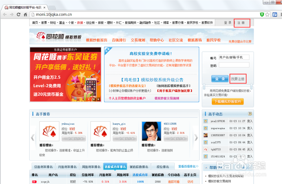The image size is (282, 184).
Task: Click the 免费创建合作比赛 link
Action: [240, 42]
